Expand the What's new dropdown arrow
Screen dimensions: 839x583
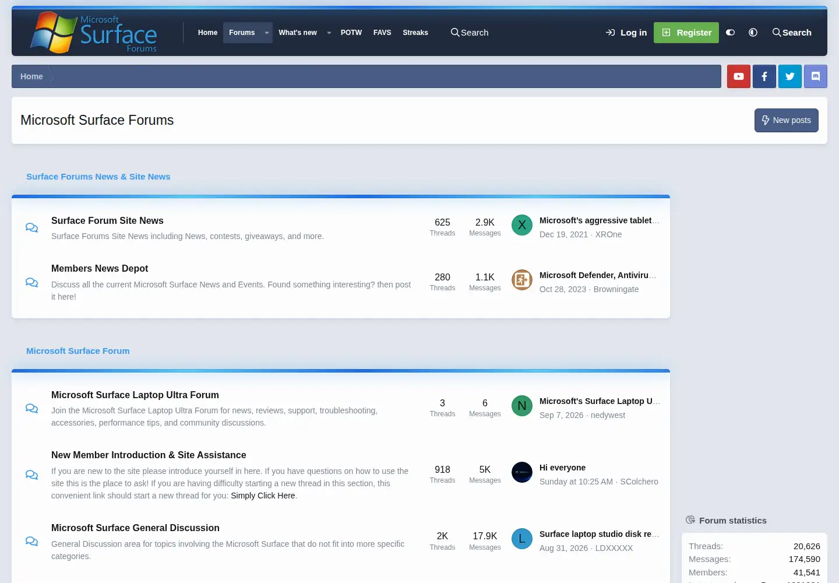(329, 33)
